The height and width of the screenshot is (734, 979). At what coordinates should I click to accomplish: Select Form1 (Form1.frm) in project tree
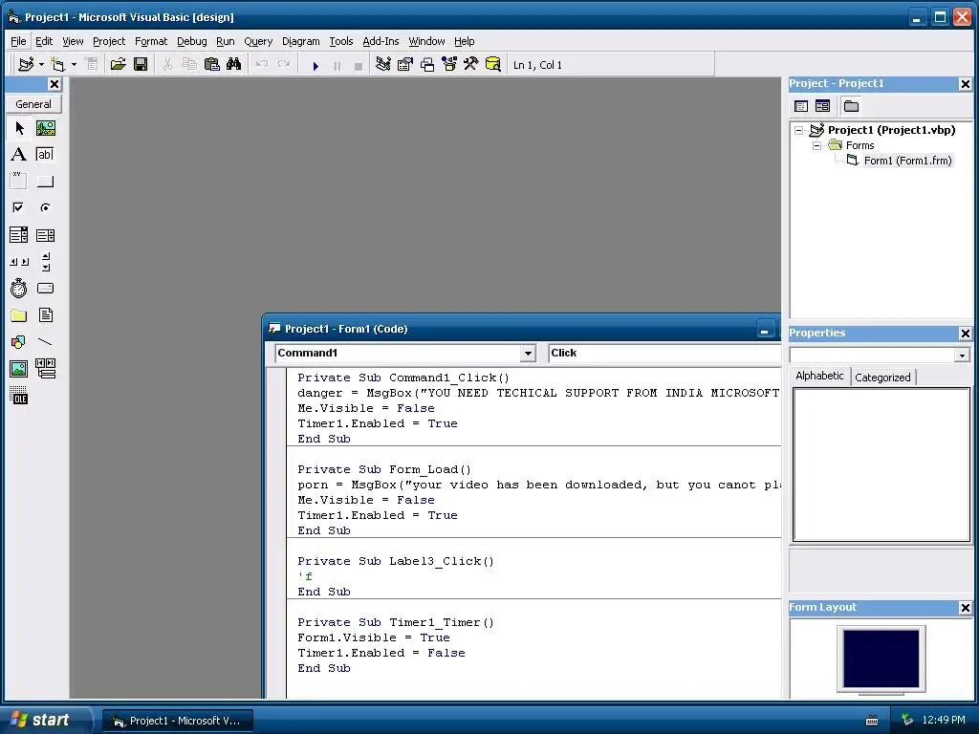[x=907, y=161]
